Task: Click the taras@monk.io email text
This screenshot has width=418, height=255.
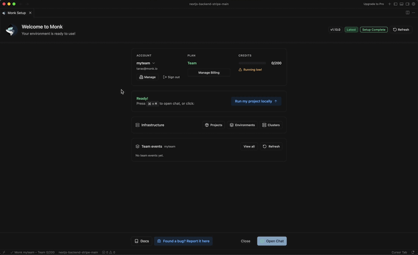Action: click(x=147, y=68)
